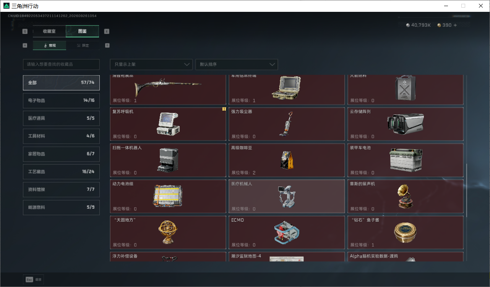The height and width of the screenshot is (287, 490).
Task: Open the partially shown 浮力补偿设备 card
Action: click(x=168, y=257)
